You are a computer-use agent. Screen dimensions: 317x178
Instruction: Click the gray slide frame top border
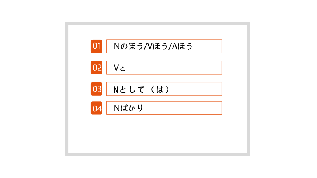tap(157, 24)
